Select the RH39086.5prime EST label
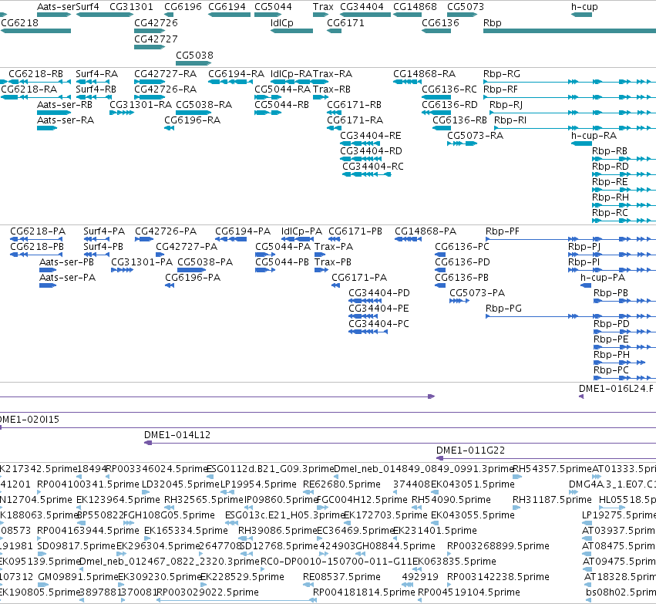 [278, 531]
